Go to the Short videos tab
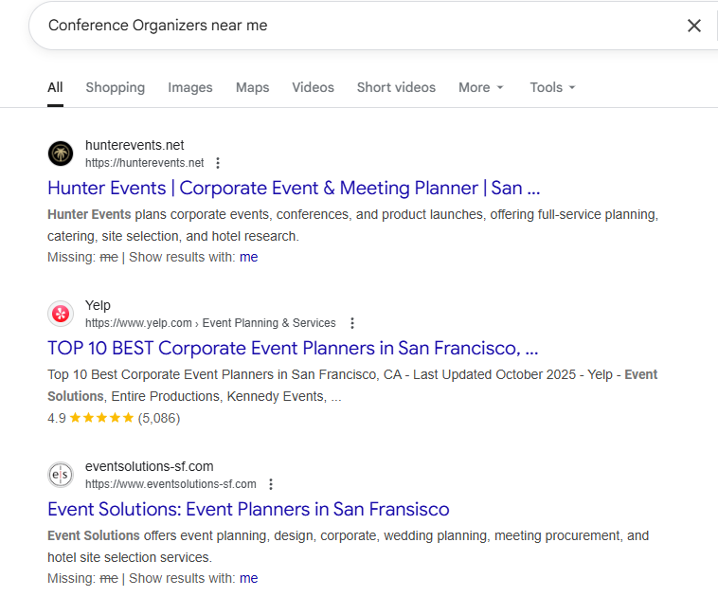The height and width of the screenshot is (597, 718). click(396, 87)
